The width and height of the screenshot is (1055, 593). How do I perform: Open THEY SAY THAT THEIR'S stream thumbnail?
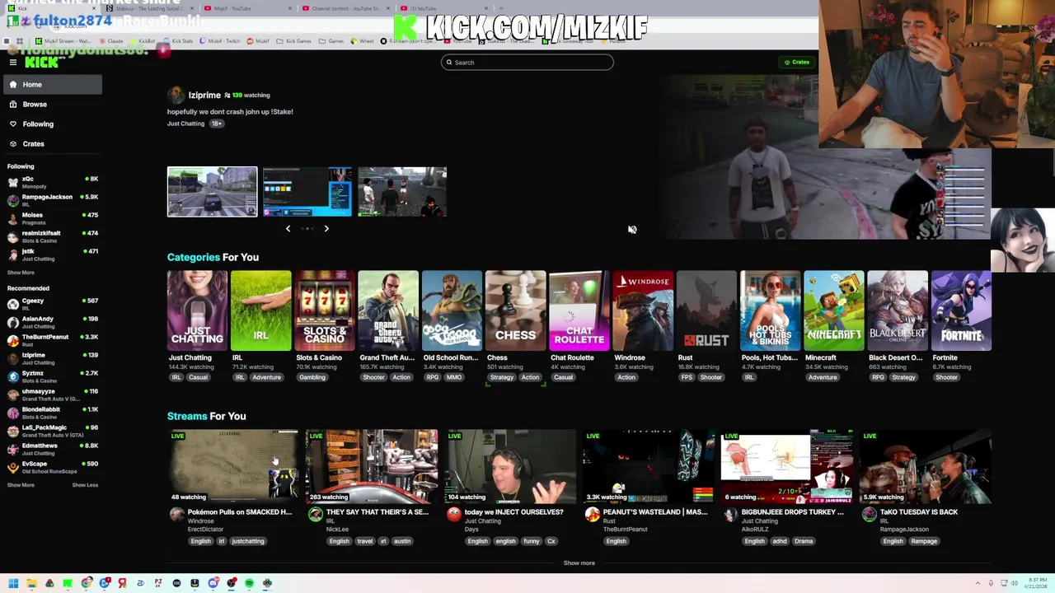(x=372, y=466)
